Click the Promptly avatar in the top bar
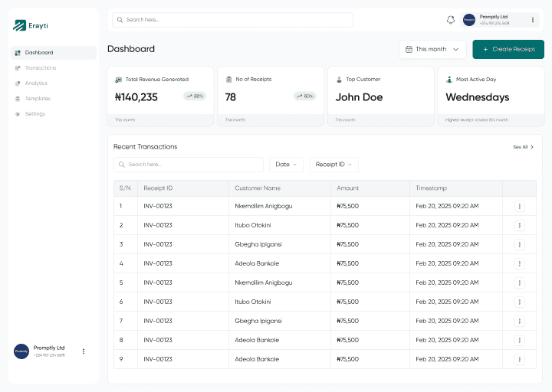This screenshot has width=552, height=392. click(x=469, y=20)
